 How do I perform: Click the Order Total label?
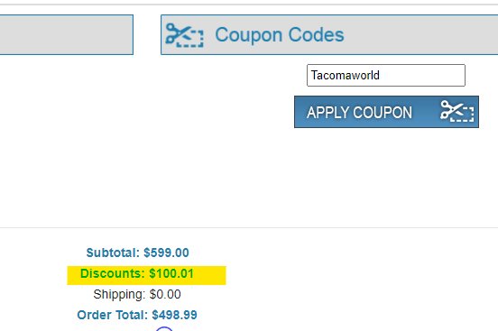click(113, 315)
